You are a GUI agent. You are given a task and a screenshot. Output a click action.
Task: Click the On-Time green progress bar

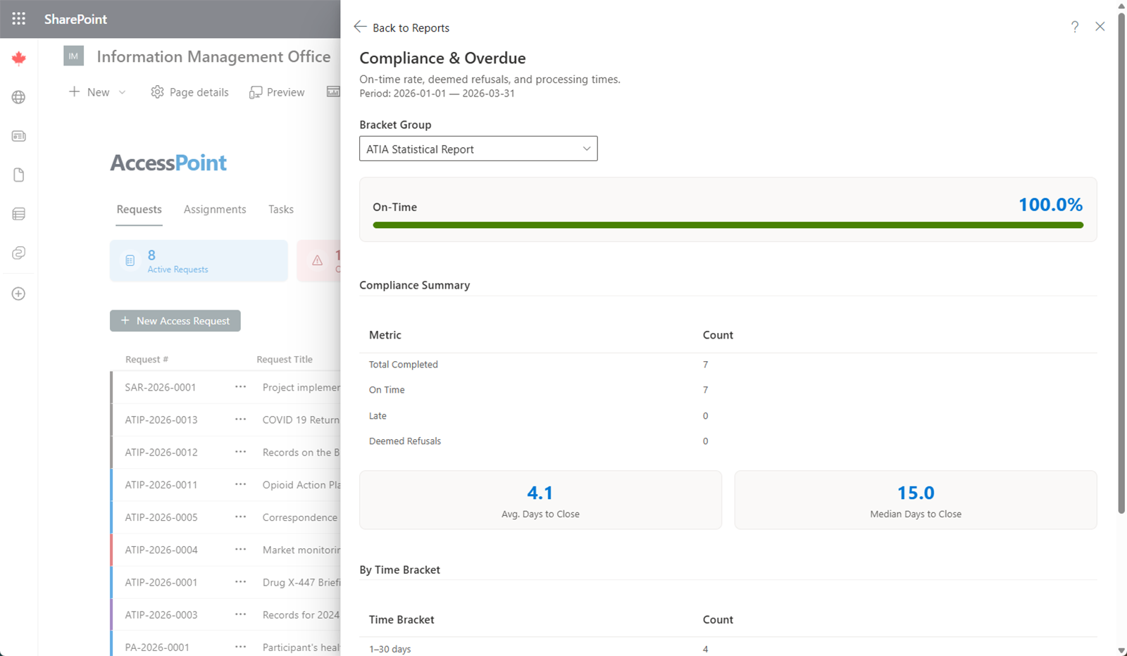[x=728, y=225]
